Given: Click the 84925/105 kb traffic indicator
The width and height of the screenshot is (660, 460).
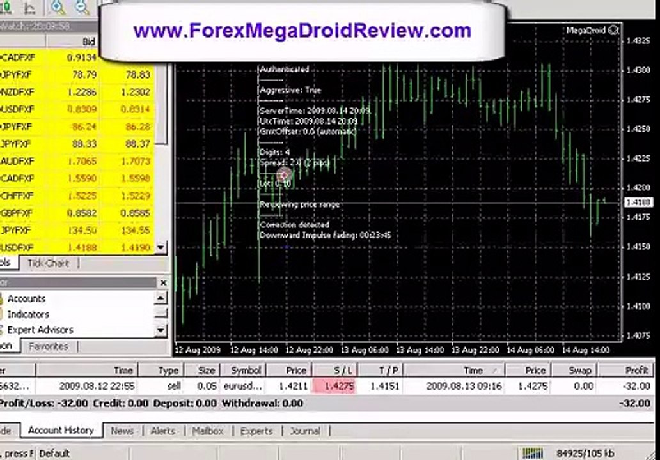Looking at the screenshot, I should pos(585,454).
